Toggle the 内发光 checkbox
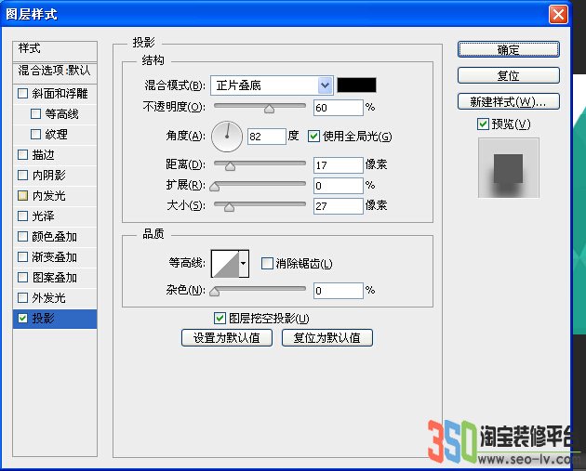The width and height of the screenshot is (586, 471). point(23,196)
